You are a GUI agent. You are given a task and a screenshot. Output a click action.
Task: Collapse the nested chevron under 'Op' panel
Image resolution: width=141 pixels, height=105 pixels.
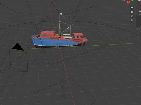point(140,15)
